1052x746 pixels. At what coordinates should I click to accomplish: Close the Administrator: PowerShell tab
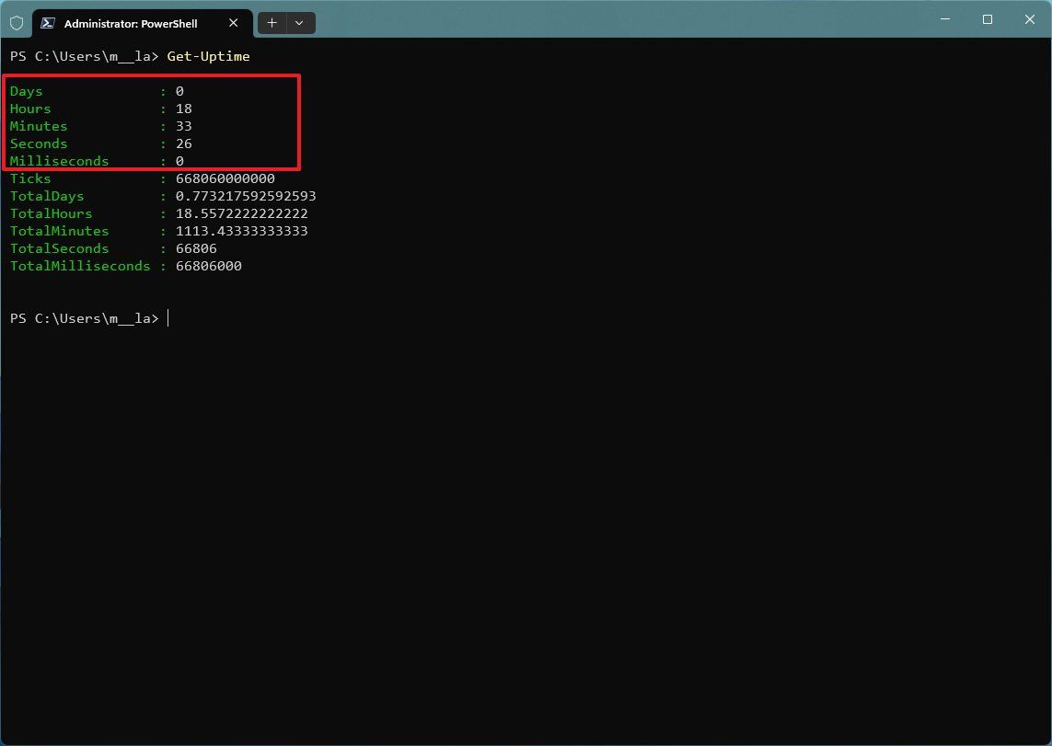pyautogui.click(x=233, y=23)
